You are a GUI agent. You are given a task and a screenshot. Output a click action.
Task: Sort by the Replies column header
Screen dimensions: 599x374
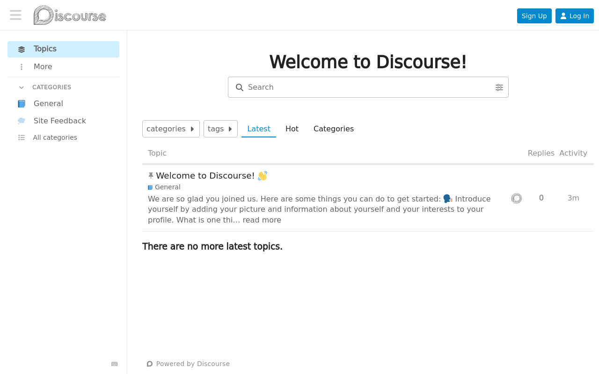pyautogui.click(x=541, y=153)
